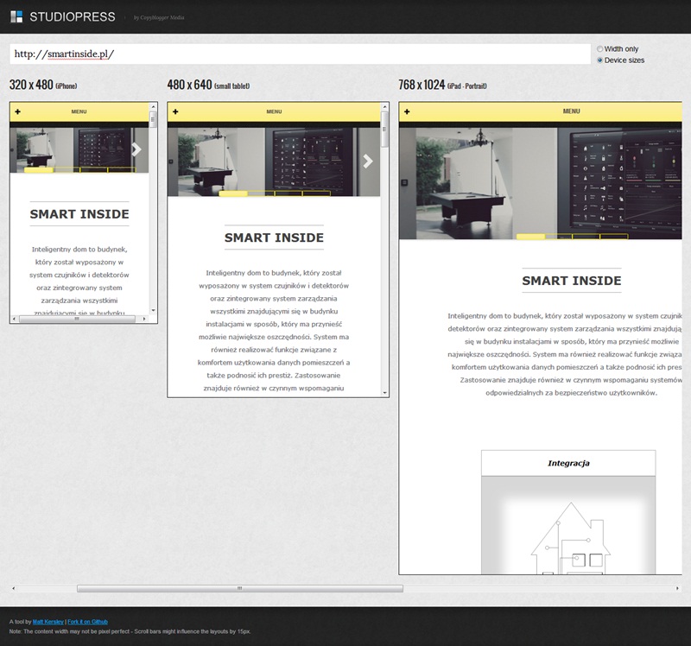
Task: Select the Device sizes radio option
Action: click(600, 60)
